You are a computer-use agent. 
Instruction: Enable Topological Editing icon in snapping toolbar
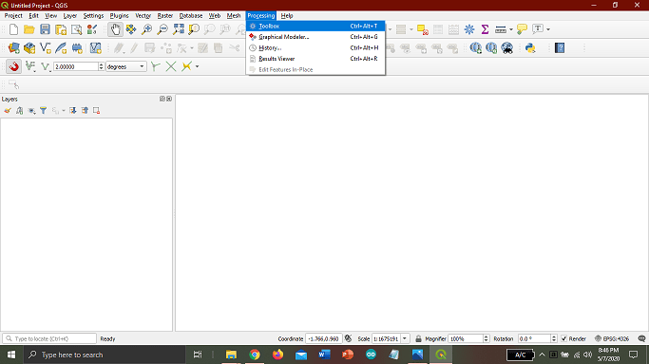pos(155,66)
